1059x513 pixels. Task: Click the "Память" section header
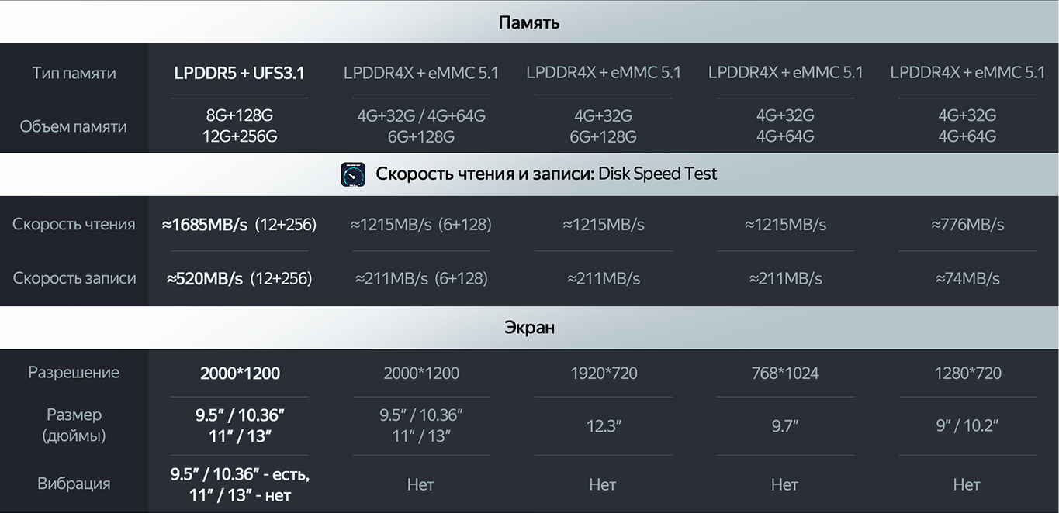529,22
